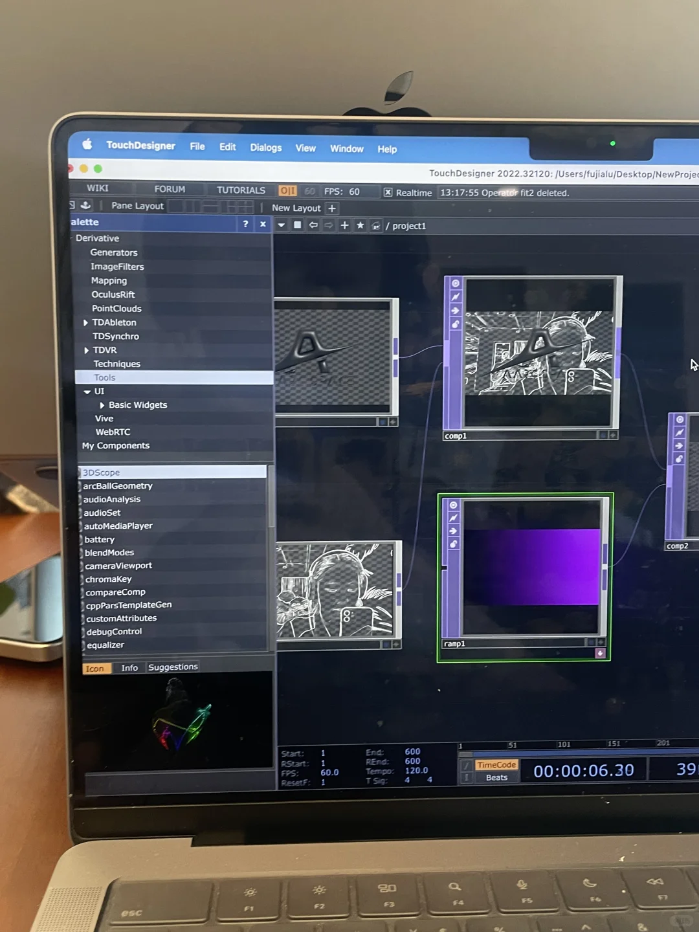Expand the Basic Widgets folder

102,405
